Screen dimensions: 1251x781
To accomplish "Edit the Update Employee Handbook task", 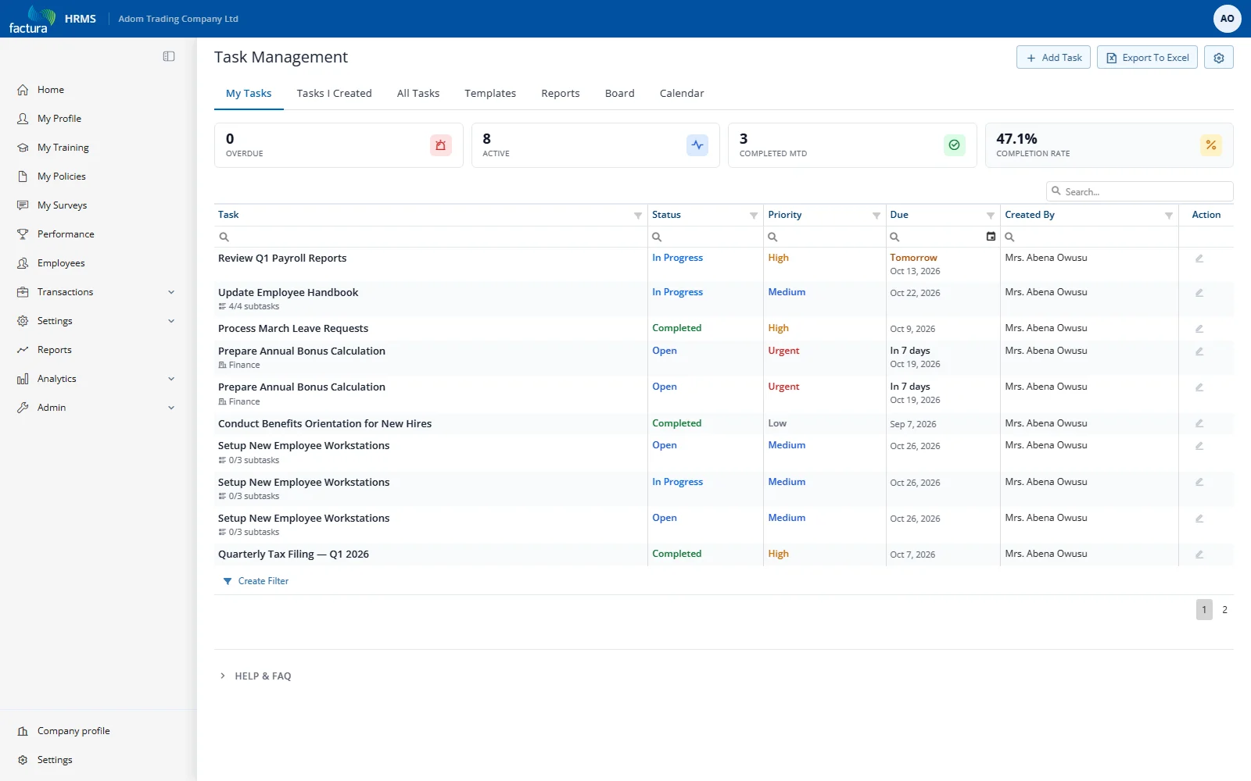I will pos(1199,293).
